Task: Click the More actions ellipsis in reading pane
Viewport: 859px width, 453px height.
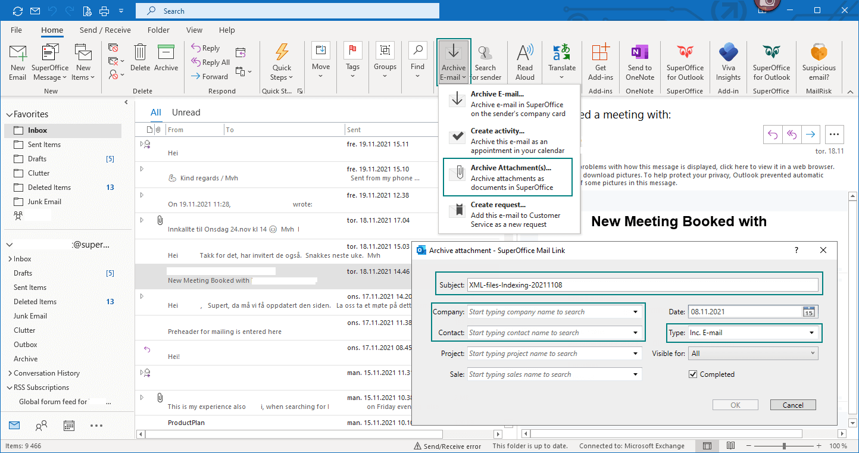Action: 834,135
